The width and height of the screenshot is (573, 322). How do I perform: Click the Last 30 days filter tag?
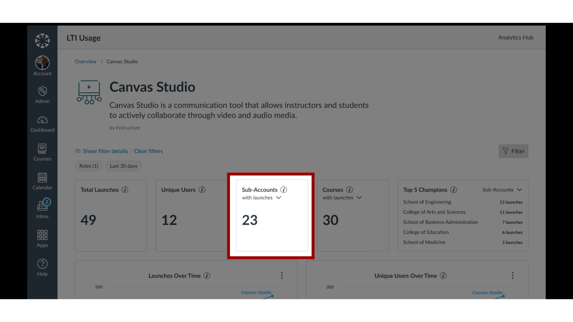(x=123, y=166)
